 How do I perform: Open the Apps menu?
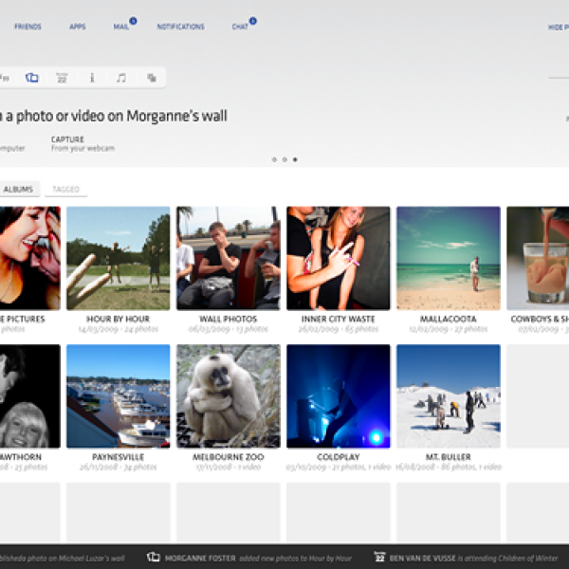coord(78,27)
